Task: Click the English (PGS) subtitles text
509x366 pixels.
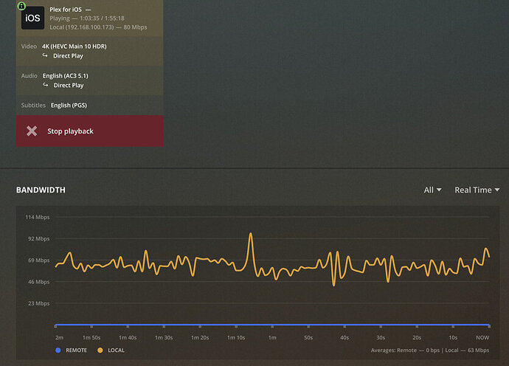Action: point(69,106)
